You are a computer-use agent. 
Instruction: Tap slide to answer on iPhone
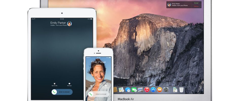pos(99,94)
